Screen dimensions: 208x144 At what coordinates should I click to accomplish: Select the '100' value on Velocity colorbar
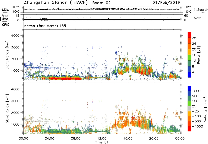pos(195,101)
